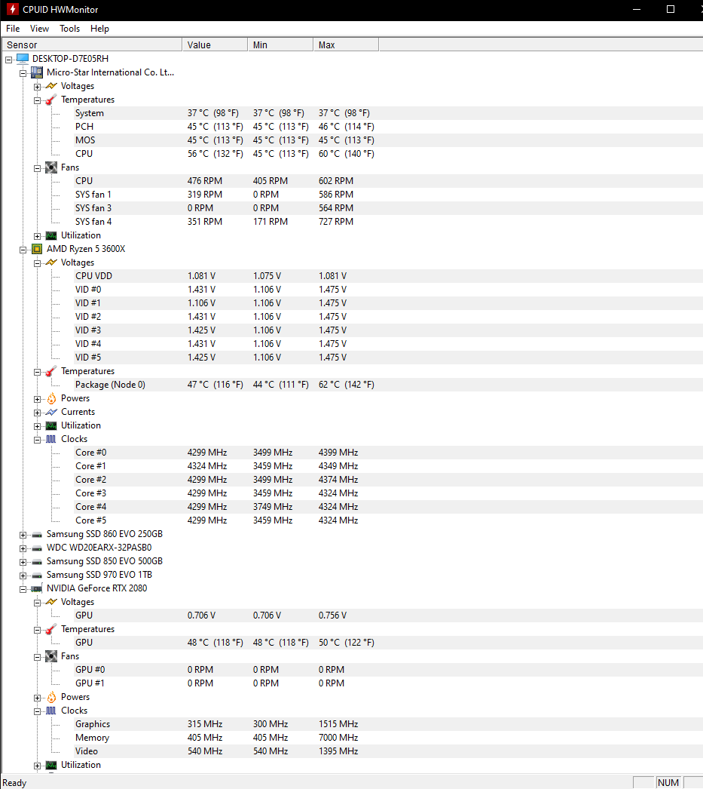Expand the RTX 2080 Utilization node

(x=37, y=766)
